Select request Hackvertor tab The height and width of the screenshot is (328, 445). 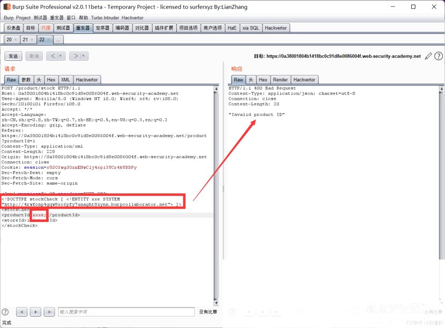[x=87, y=80]
